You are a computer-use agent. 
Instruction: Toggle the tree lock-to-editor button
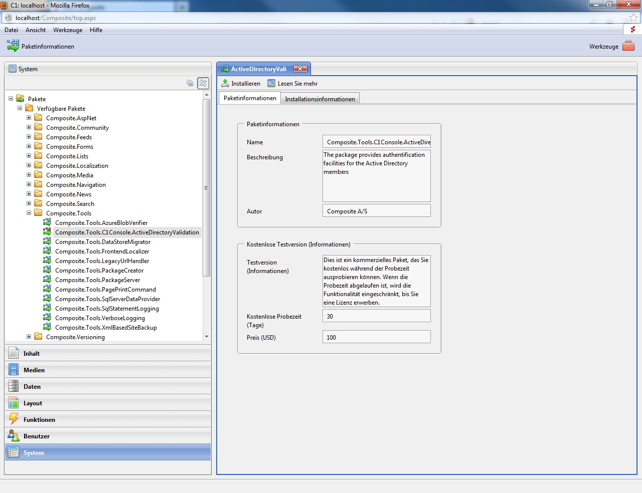203,83
